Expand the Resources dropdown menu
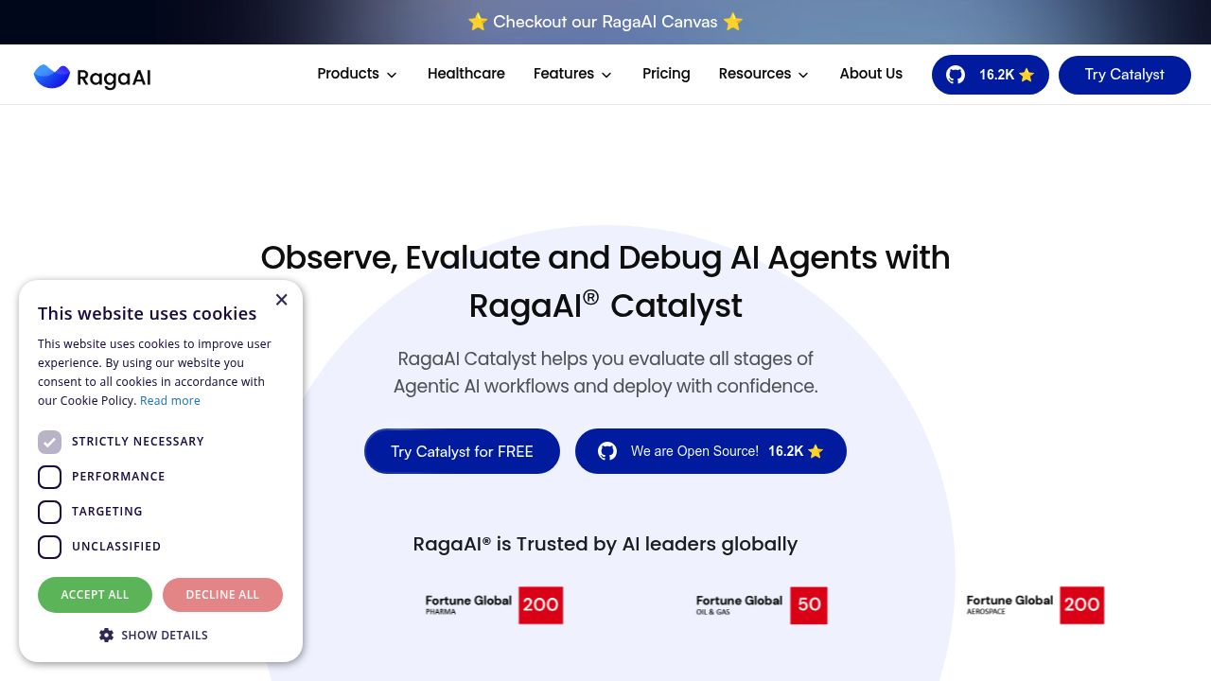Viewport: 1211px width, 681px height. [763, 74]
